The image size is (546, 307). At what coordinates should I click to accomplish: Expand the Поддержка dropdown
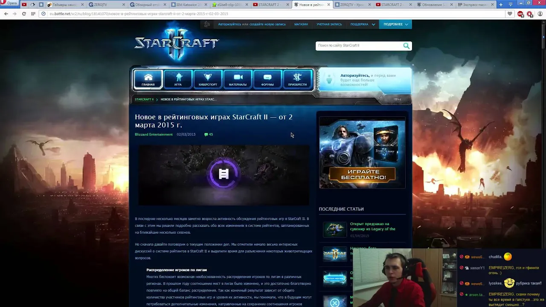(x=363, y=24)
